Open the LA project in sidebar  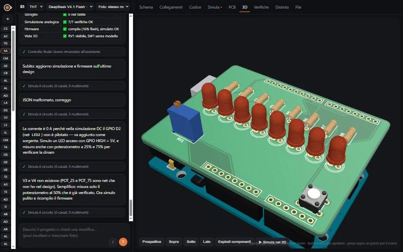coord(6,103)
